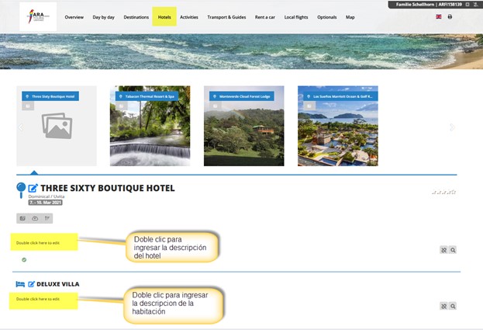This screenshot has height=330, width=483.
Task: Click the photo gallery icon under hotel dates
Action: [22, 218]
